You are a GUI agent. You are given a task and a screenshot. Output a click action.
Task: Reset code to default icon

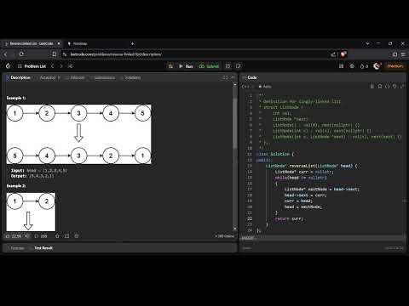tap(395, 86)
